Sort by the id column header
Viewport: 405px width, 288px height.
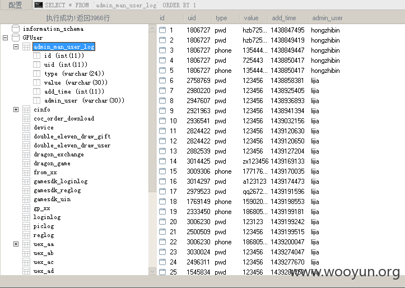point(170,18)
